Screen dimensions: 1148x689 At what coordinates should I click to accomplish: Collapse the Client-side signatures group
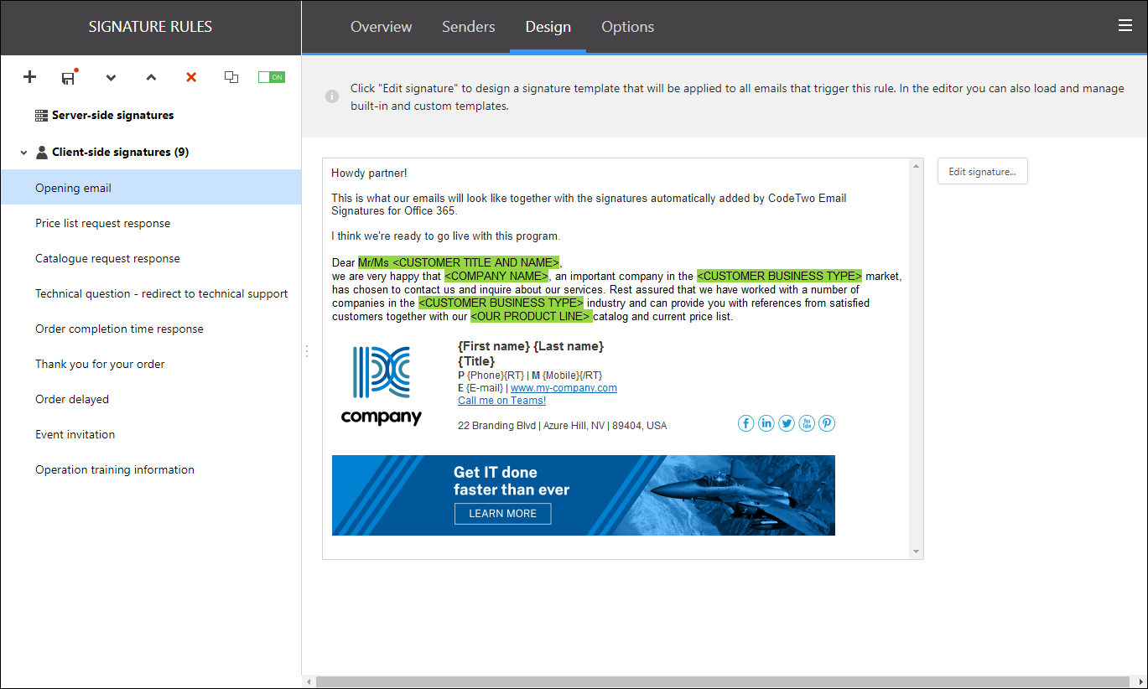click(23, 152)
